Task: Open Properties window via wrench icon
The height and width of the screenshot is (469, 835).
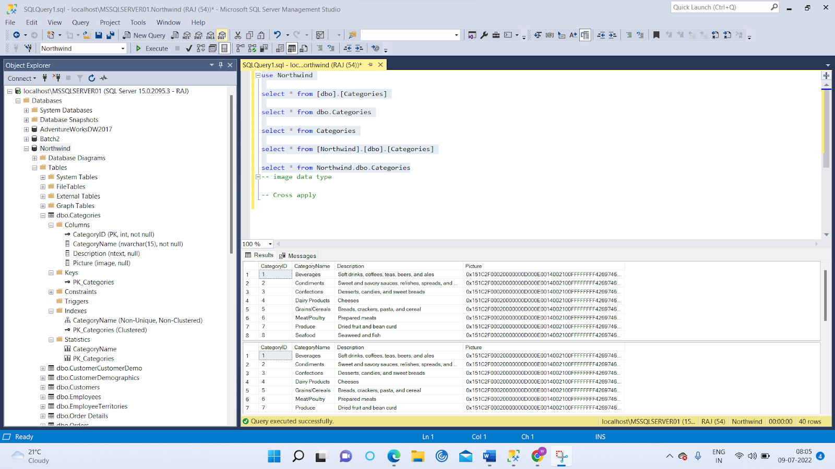Action: (484, 35)
